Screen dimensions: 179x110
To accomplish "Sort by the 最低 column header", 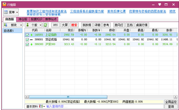I will tap(152, 30).
